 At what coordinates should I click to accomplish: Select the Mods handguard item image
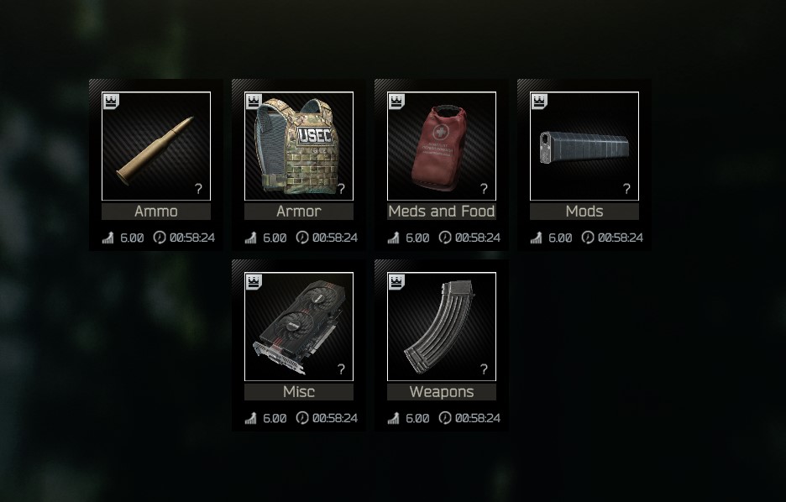584,146
